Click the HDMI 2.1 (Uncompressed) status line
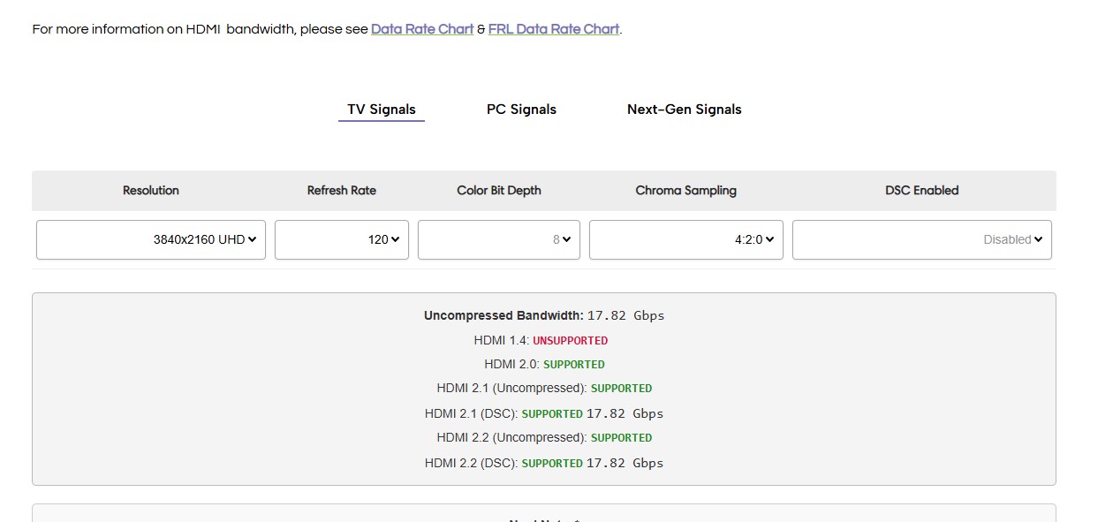 point(543,388)
